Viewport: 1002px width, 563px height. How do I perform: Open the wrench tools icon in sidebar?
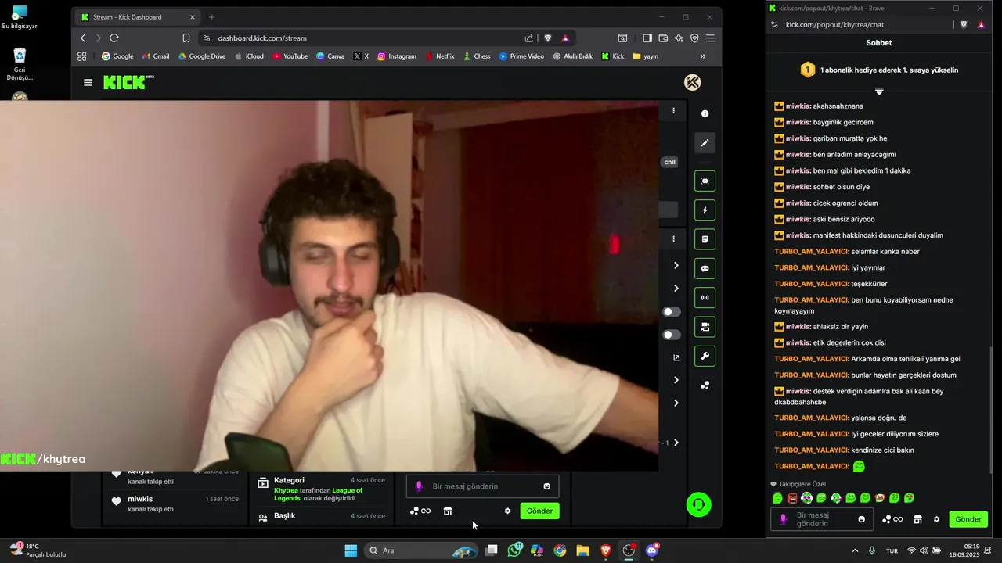click(705, 357)
